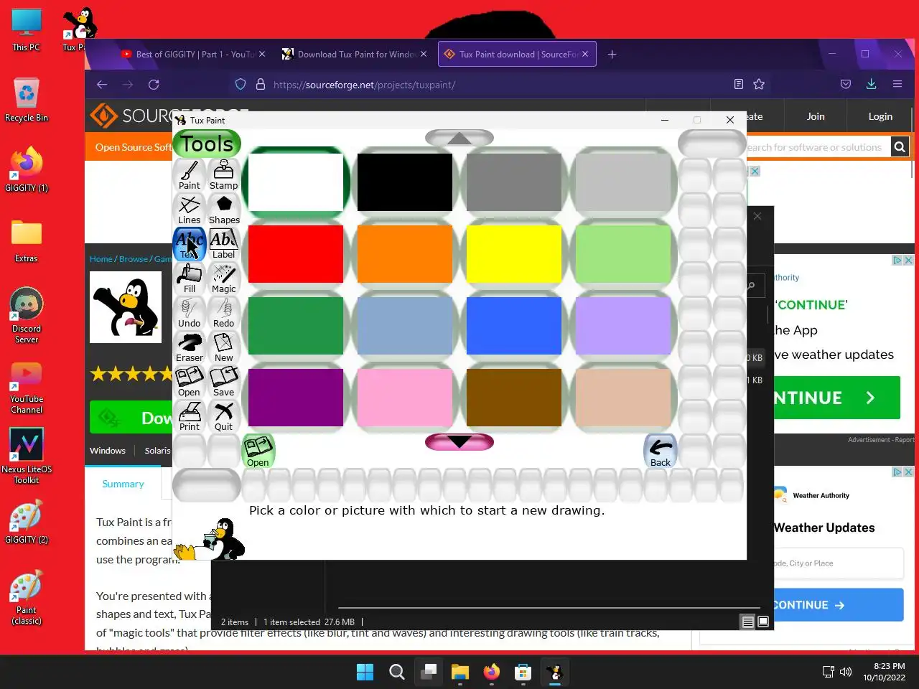Open Firefox downloads panel
The width and height of the screenshot is (919, 689).
pos(871,84)
